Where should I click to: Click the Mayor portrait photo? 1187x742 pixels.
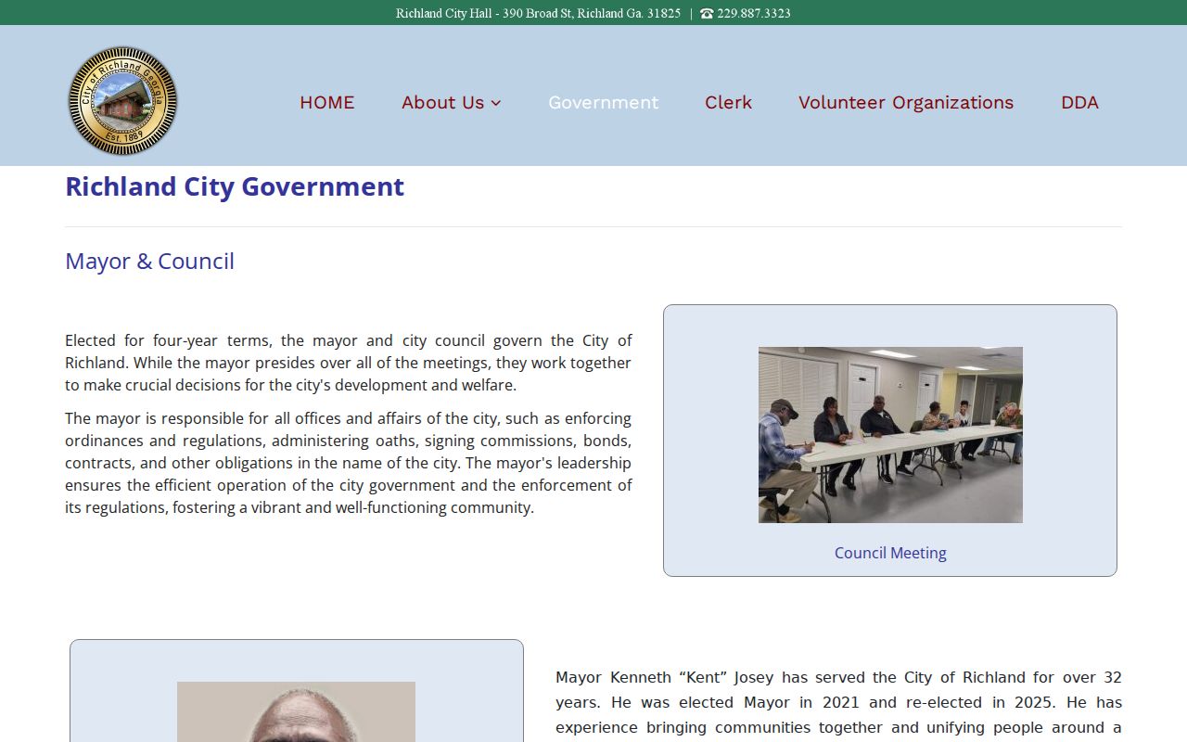click(x=296, y=711)
